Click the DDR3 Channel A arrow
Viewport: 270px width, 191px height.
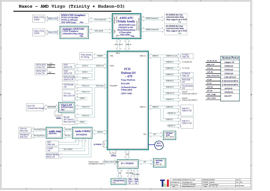coord(152,18)
